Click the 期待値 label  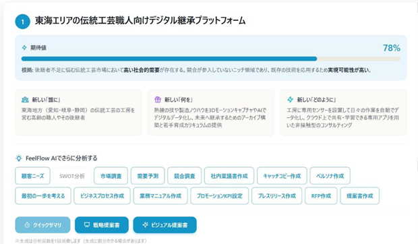[38, 48]
